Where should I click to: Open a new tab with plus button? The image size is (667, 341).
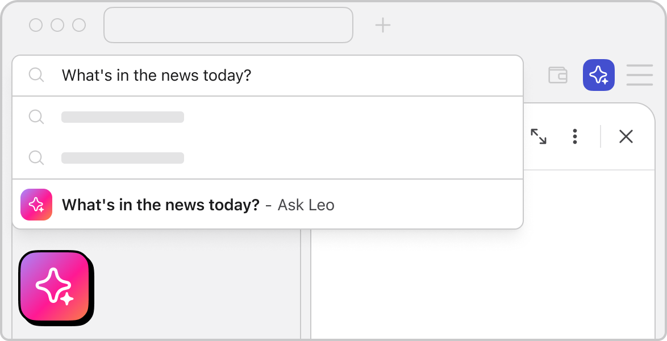tap(383, 25)
